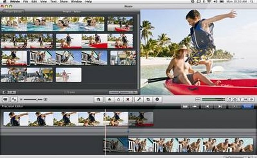
Task: Open the Window menu
Action: pyautogui.click(x=76, y=2)
